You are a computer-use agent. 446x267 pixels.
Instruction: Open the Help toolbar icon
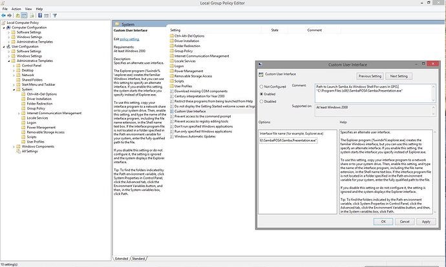tap(40, 15)
